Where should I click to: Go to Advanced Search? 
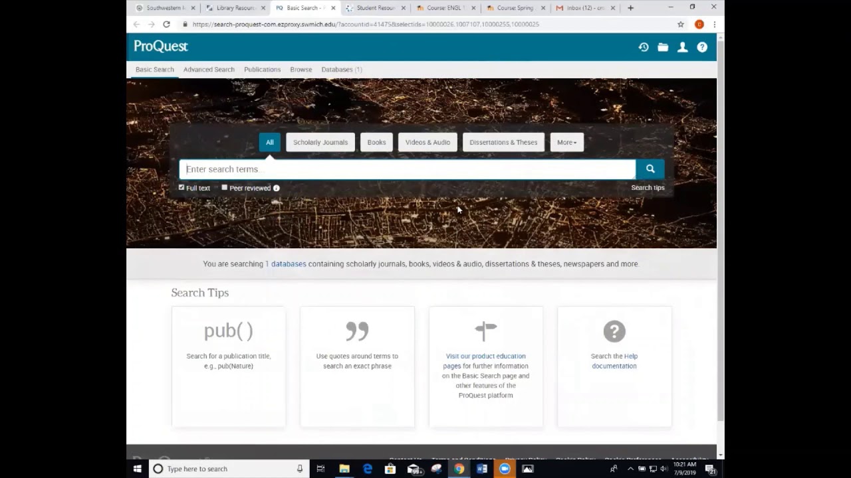coord(209,70)
